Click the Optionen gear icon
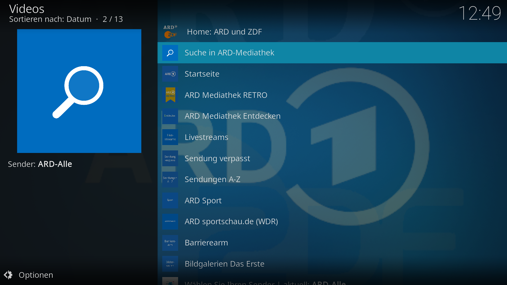 click(8, 275)
